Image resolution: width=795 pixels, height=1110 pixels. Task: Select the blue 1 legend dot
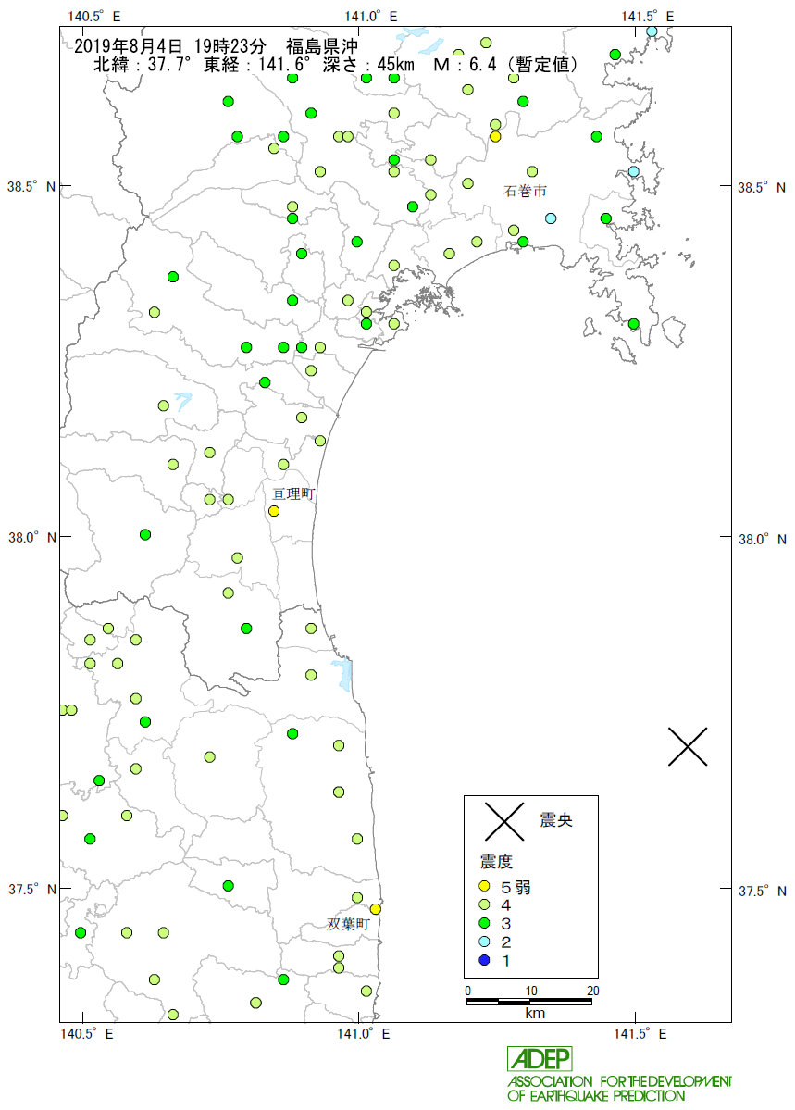(x=484, y=960)
